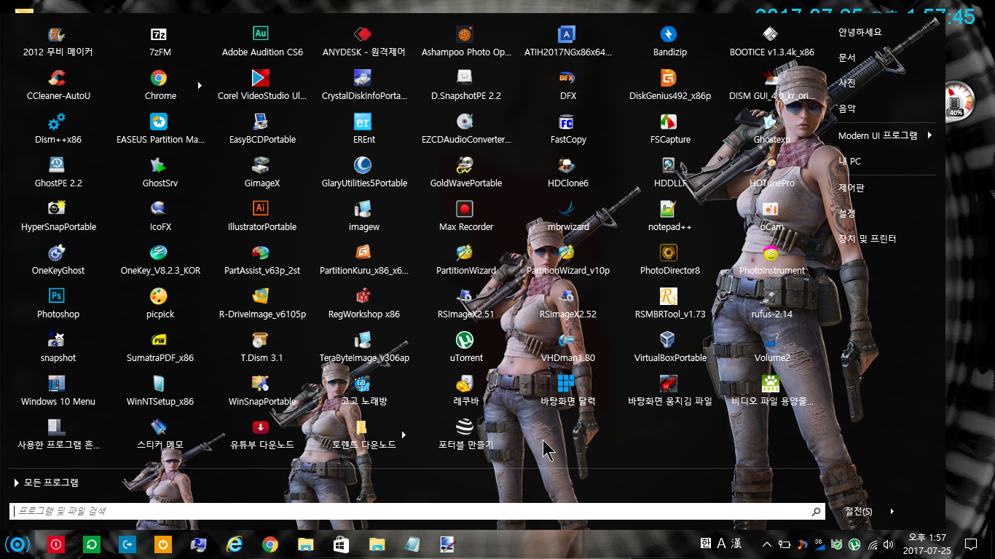Open power options arrow beside 절전(S)
The height and width of the screenshot is (559, 995).
(892, 511)
